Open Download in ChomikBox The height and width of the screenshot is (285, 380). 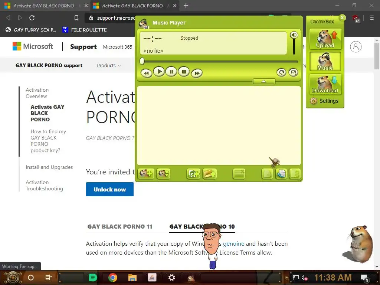(x=325, y=84)
